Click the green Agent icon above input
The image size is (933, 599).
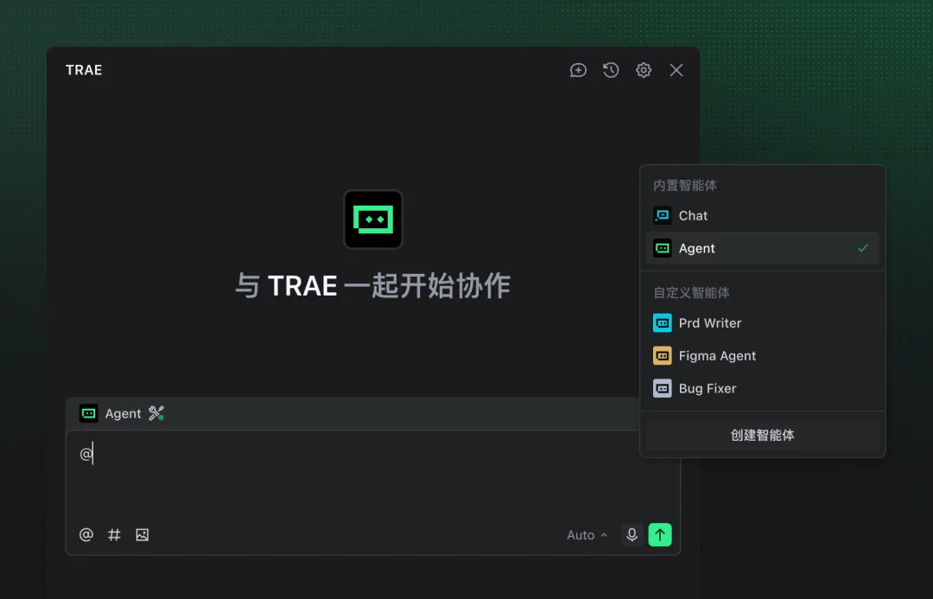89,413
